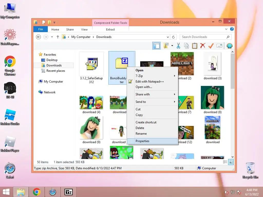Screen dimensions: 263x197
Task: Click into the Search Downloads field
Action: coord(205,37)
